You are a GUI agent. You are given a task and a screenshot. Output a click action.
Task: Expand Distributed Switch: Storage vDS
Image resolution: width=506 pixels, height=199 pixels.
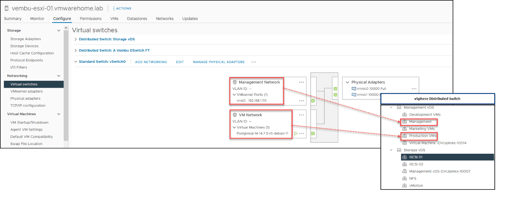pos(76,39)
